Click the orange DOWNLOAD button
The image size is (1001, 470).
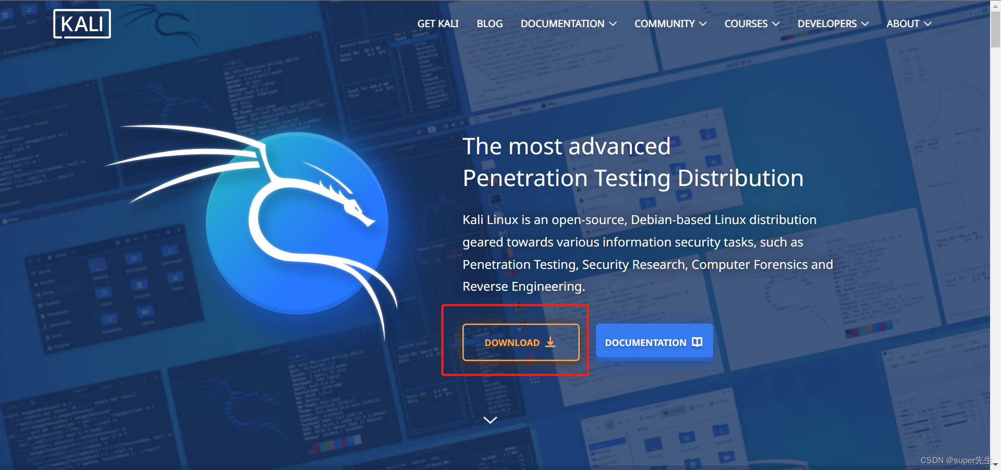click(521, 342)
